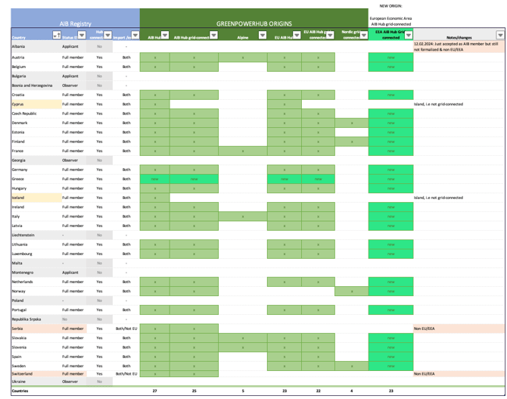Viewport: 507px width, 399px height.
Task: Open the Hub connected column filter dropdown
Action: (x=107, y=35)
